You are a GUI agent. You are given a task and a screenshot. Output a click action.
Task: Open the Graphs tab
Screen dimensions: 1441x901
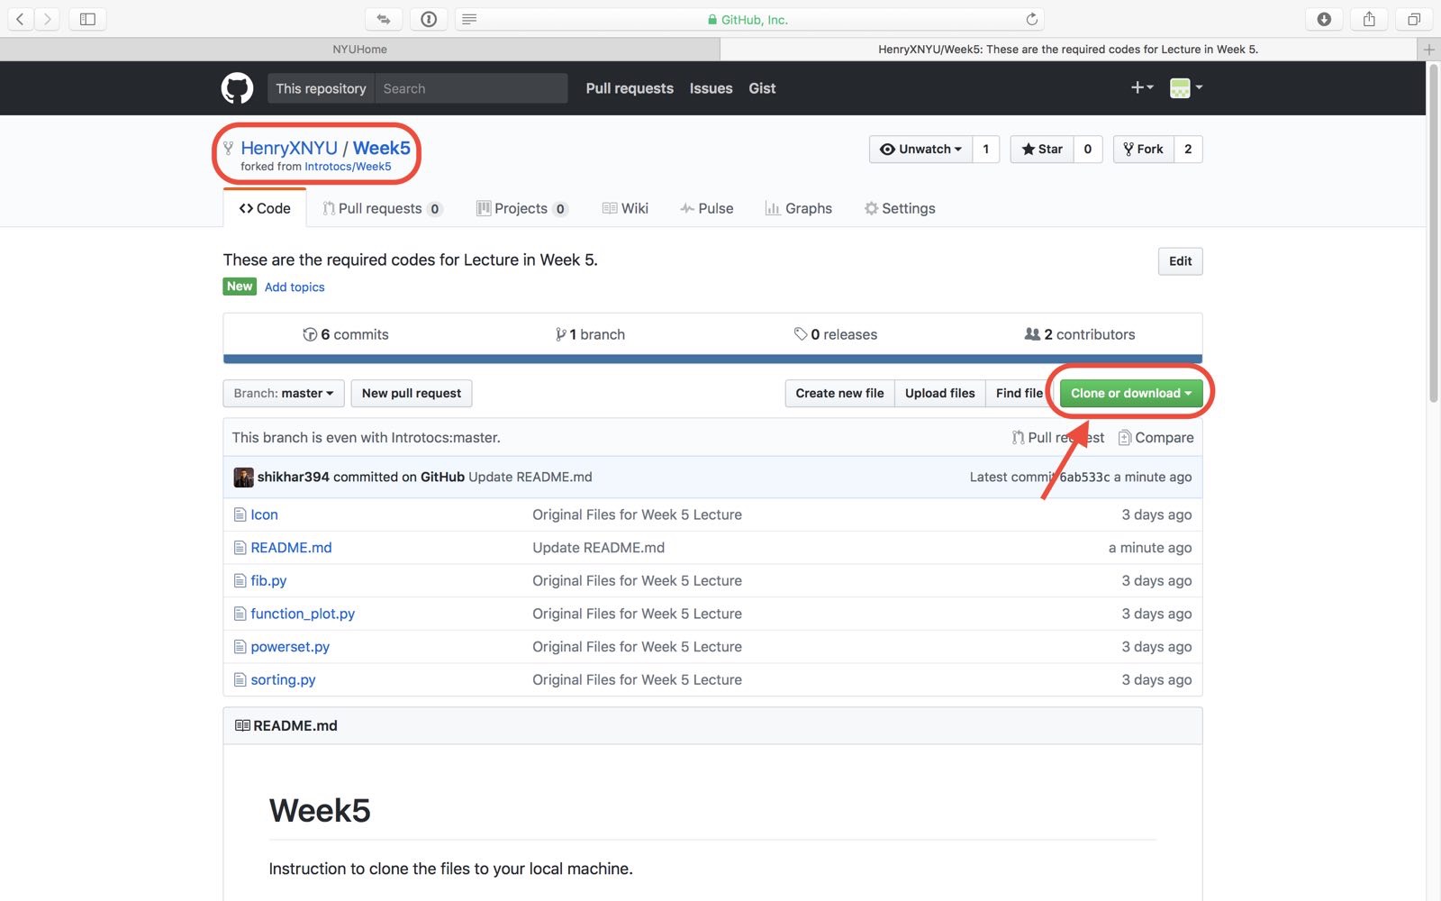pos(799,208)
